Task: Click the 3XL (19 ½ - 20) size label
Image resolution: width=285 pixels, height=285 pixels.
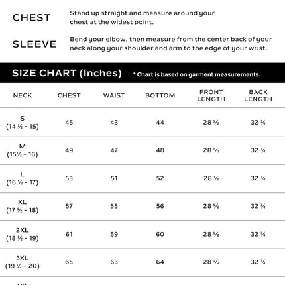Action: (23, 262)
